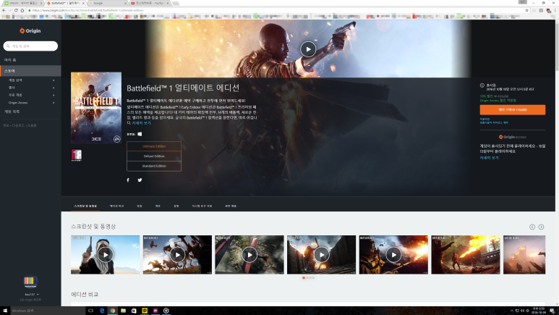Select the Deluxe Edition option
559x315 pixels.
[x=154, y=156]
